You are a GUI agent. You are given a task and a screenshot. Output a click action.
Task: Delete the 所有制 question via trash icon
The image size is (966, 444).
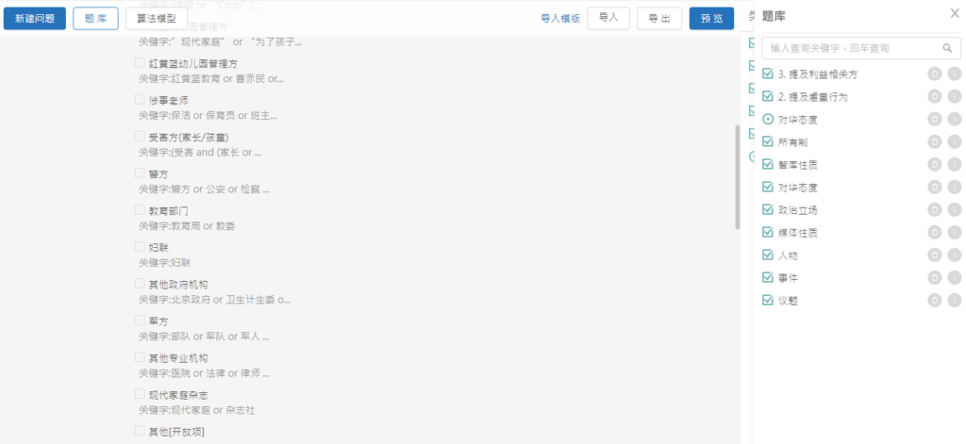tap(934, 141)
